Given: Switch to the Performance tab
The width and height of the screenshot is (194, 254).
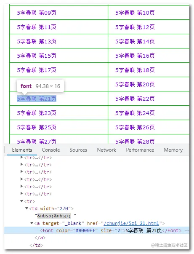Looking at the screenshot, I should (140, 150).
